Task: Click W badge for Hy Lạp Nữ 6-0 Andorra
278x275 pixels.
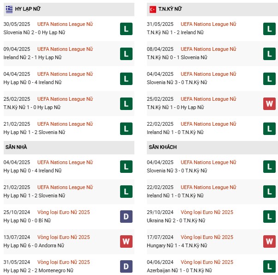Action: tap(126, 241)
